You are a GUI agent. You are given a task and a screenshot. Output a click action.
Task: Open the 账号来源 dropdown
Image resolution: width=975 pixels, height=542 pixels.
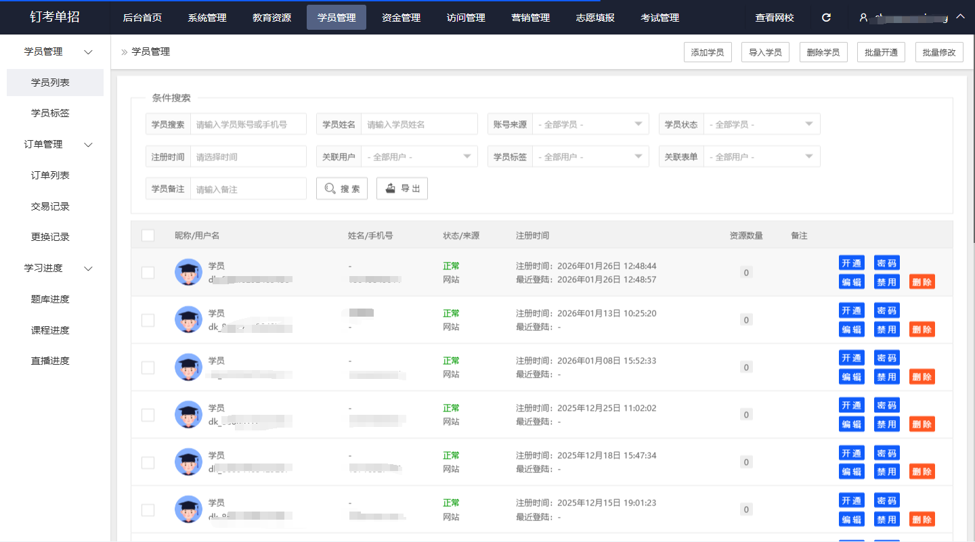tap(589, 125)
